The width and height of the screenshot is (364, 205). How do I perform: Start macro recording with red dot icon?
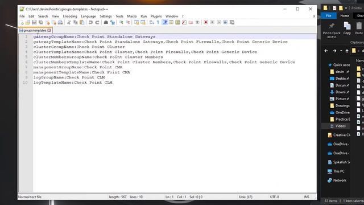(x=206, y=22)
